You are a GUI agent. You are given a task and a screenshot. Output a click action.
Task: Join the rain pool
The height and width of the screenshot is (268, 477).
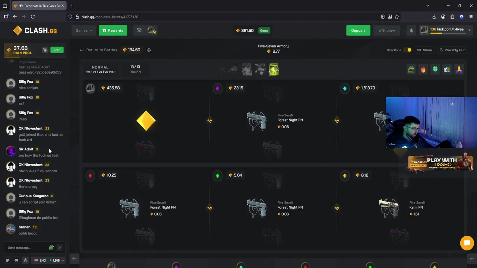57,50
